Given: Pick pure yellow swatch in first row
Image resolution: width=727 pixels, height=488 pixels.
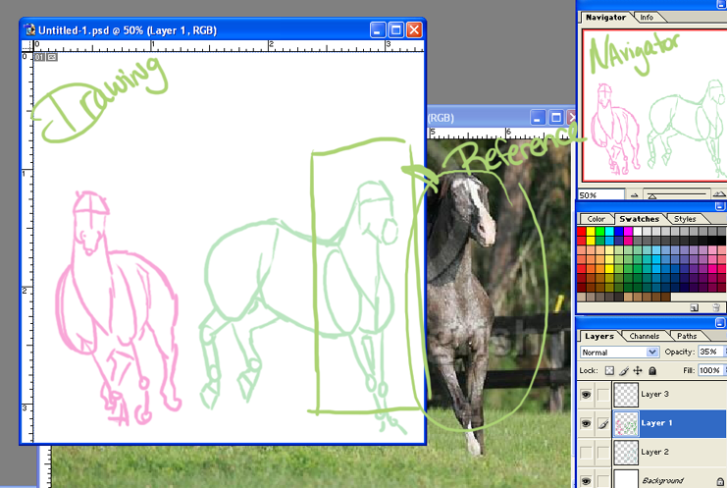Looking at the screenshot, I should (591, 231).
